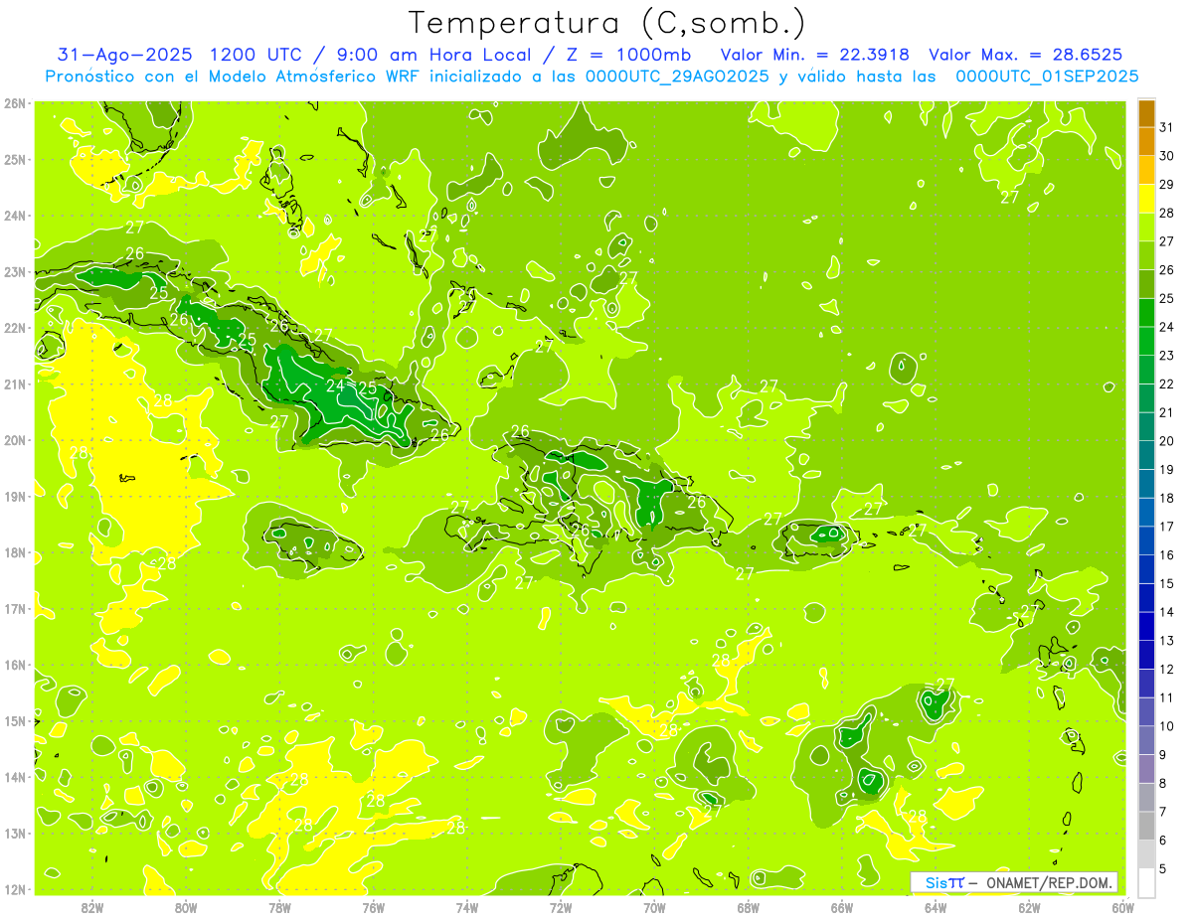Click the latitude axis label "12N"
Viewport: 1193px width, 921px height.
(16, 889)
